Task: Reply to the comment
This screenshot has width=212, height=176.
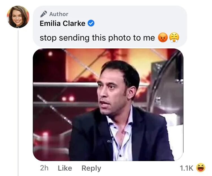Action: (x=91, y=168)
